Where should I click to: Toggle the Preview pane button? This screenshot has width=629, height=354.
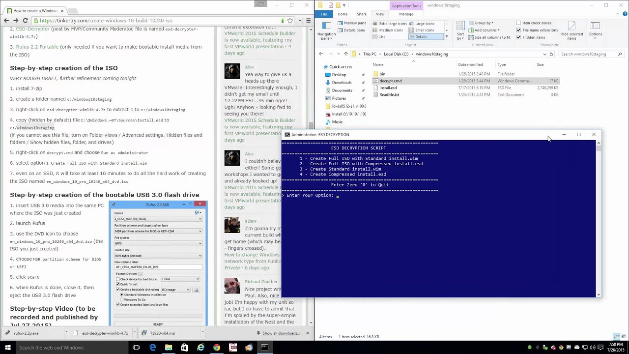[x=352, y=23]
